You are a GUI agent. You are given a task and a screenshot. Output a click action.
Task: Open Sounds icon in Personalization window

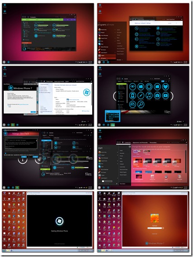click(166, 177)
